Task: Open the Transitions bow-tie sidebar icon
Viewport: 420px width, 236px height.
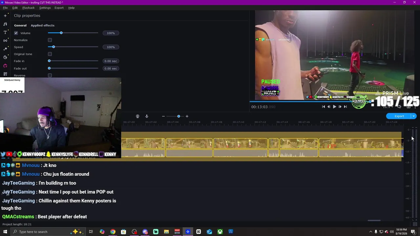Action: [x=5, y=40]
